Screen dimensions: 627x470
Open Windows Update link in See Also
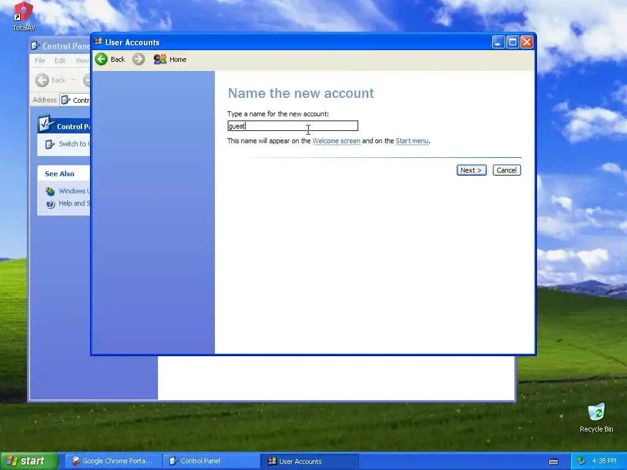pos(74,191)
